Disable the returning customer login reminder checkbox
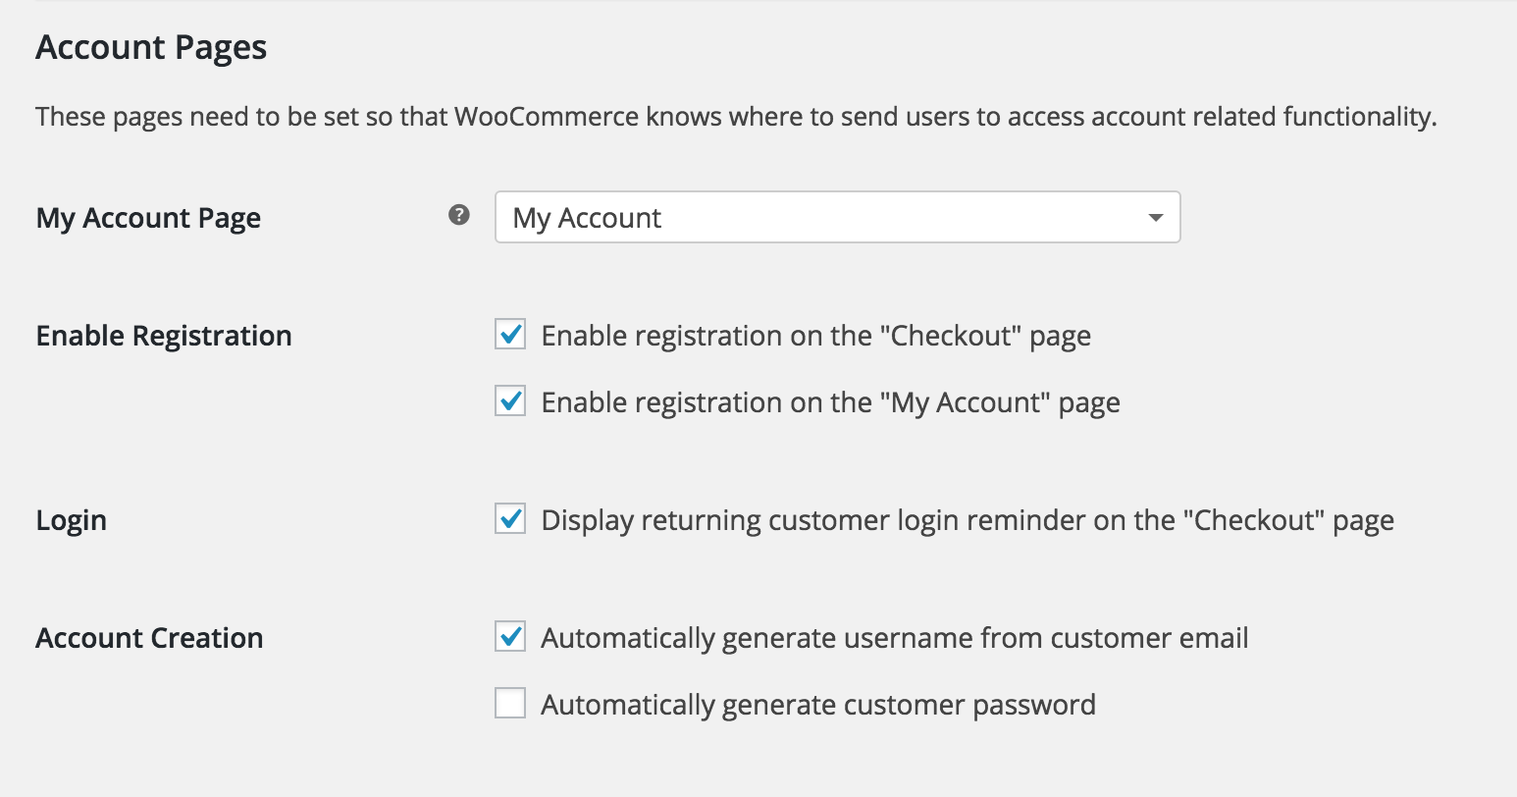Image resolution: width=1517 pixels, height=797 pixels. tap(510, 519)
